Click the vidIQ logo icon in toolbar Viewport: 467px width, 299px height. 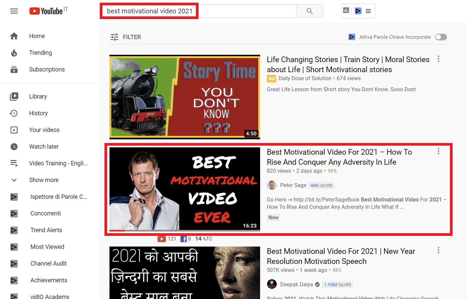(358, 11)
